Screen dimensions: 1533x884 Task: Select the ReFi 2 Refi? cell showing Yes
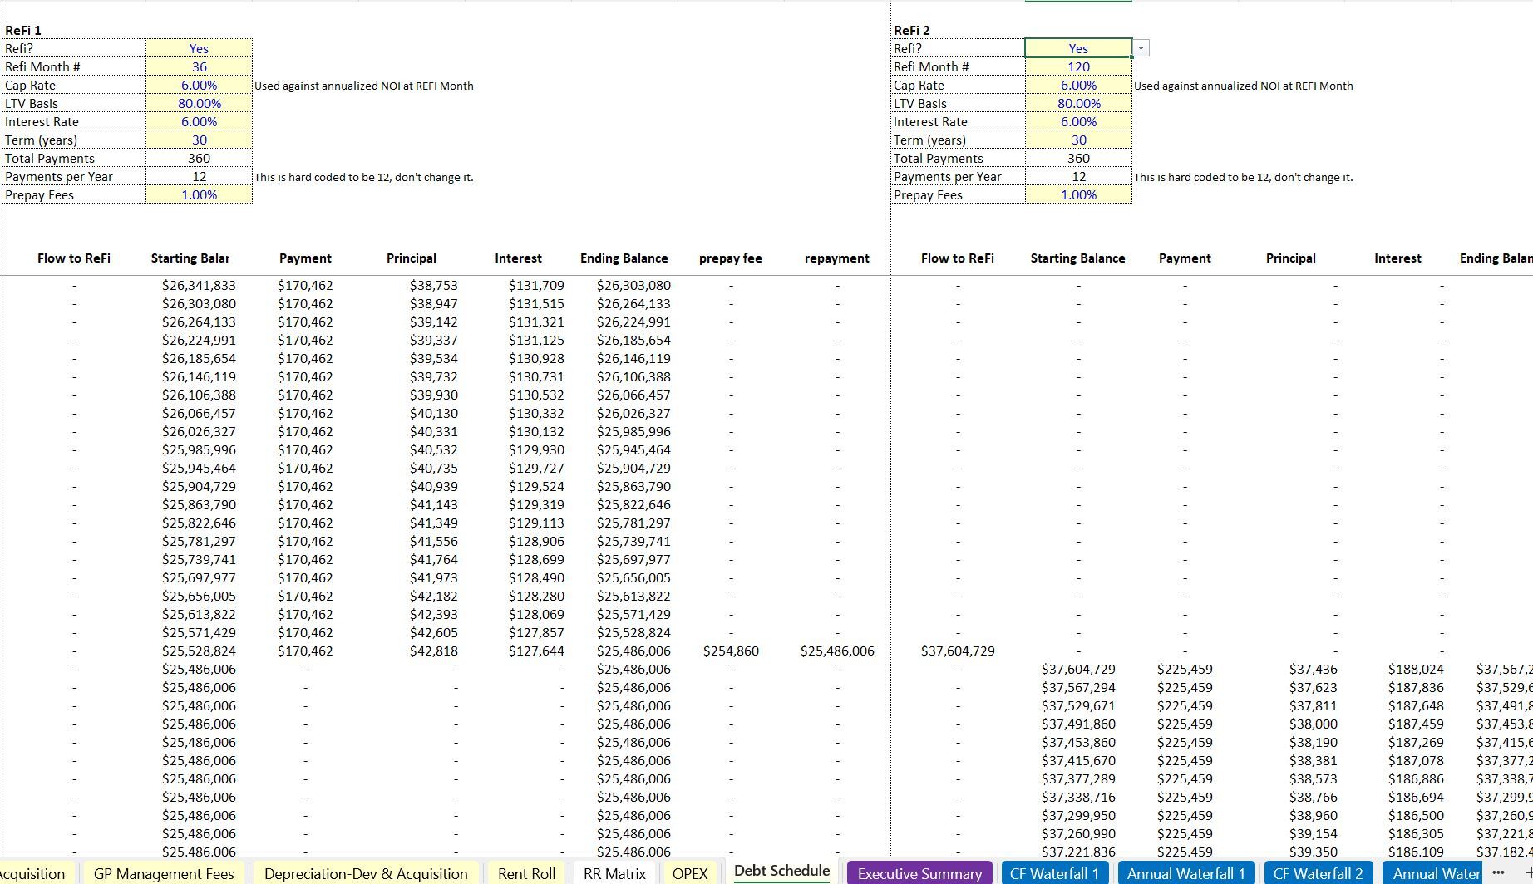coord(1078,48)
